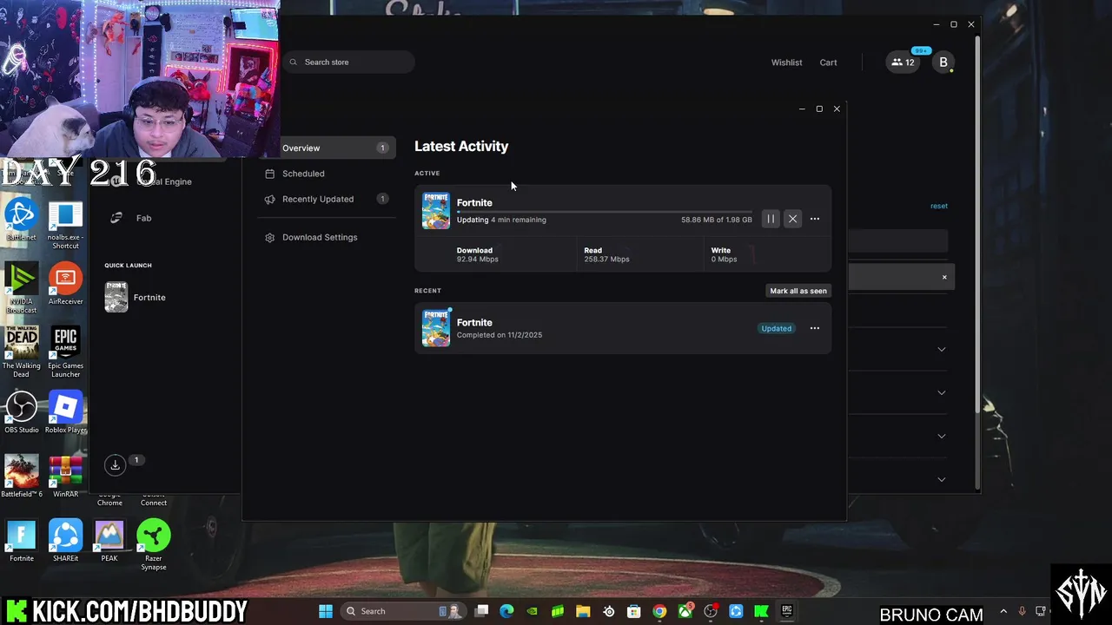
Task: Click the Scheduled calendar icon
Action: pyautogui.click(x=270, y=174)
